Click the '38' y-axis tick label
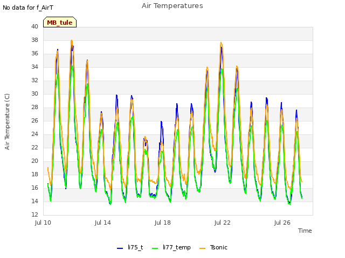345x258 pixels. point(34,40)
